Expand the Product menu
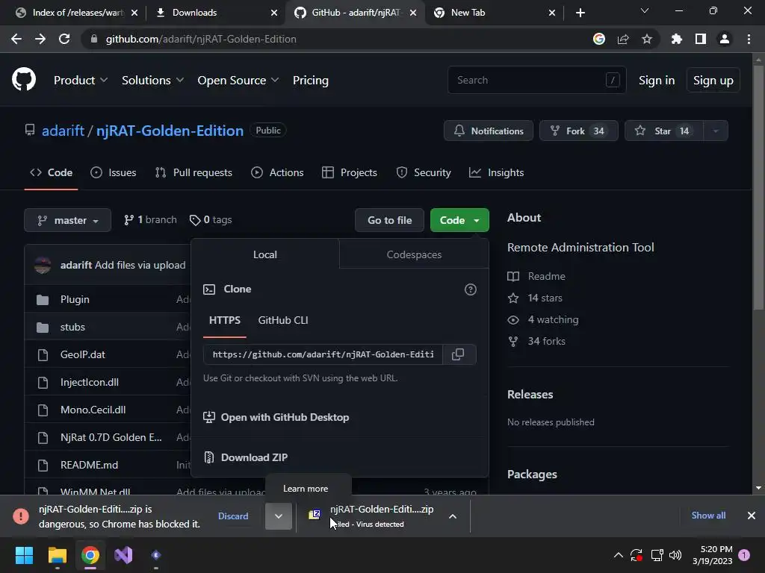 point(81,81)
